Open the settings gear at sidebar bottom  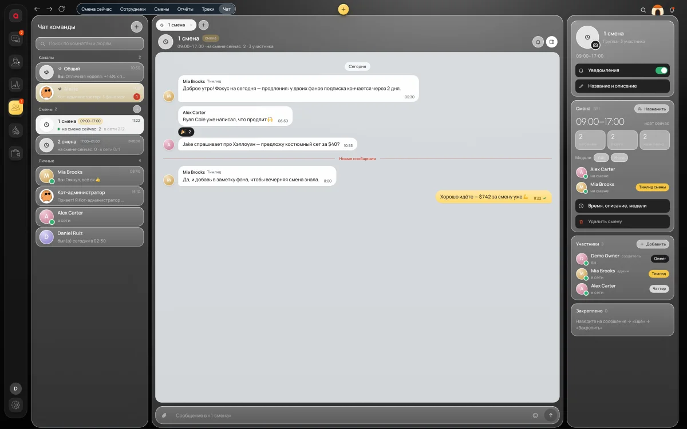click(x=16, y=405)
